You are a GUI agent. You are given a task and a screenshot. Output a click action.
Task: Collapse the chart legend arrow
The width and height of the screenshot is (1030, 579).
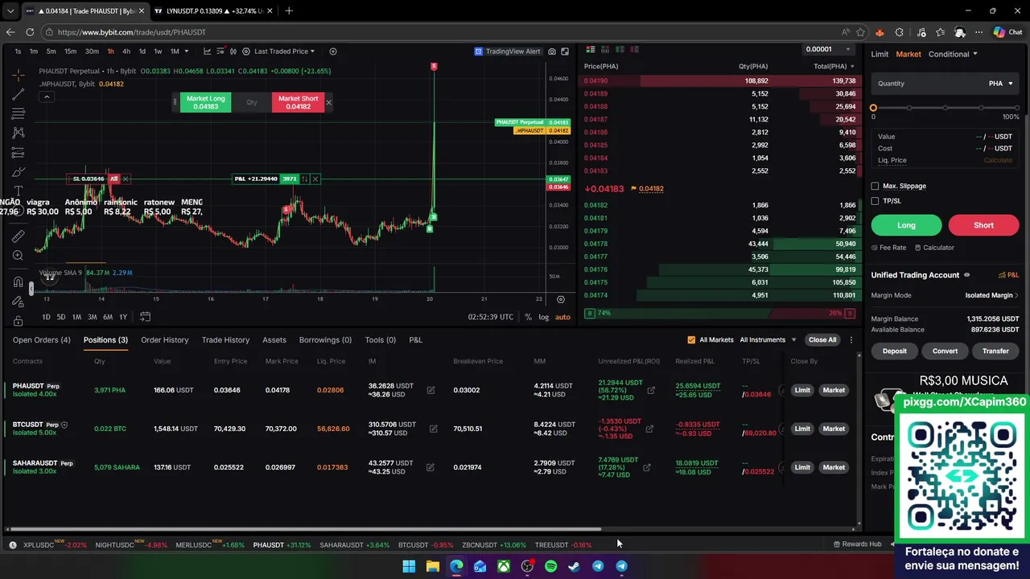(47, 97)
